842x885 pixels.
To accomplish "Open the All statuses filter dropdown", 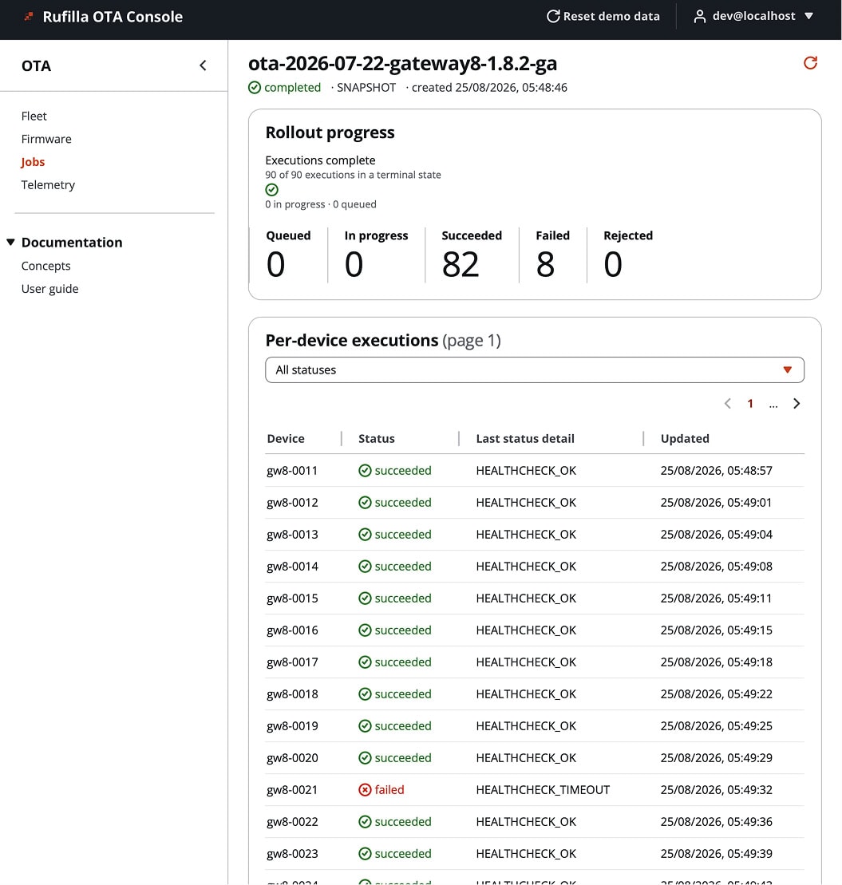I will [535, 369].
